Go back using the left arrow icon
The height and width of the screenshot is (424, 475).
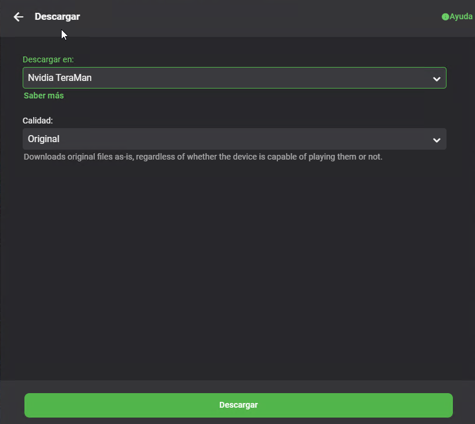click(x=19, y=17)
